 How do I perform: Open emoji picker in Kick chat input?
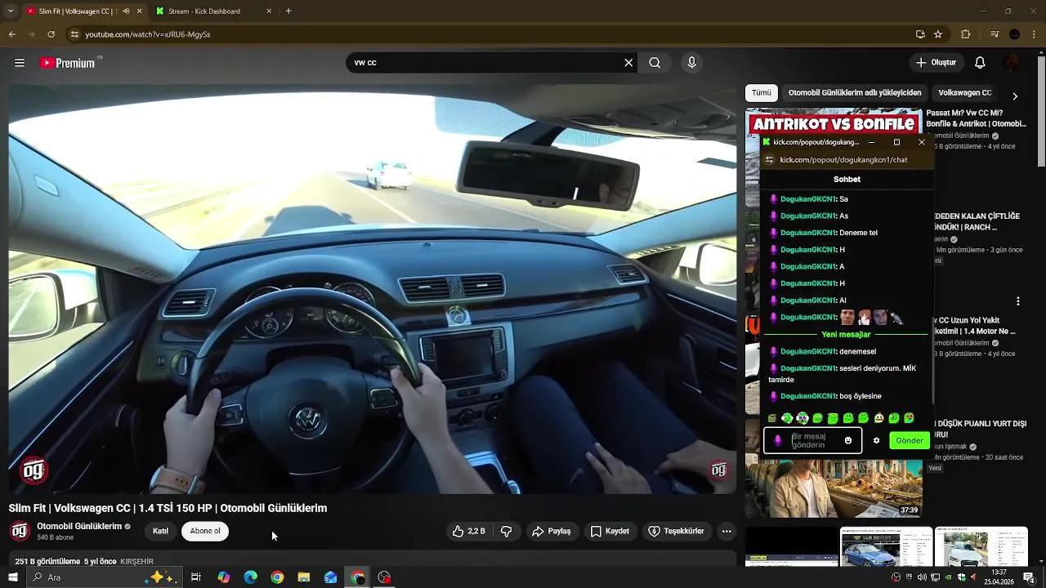click(848, 440)
